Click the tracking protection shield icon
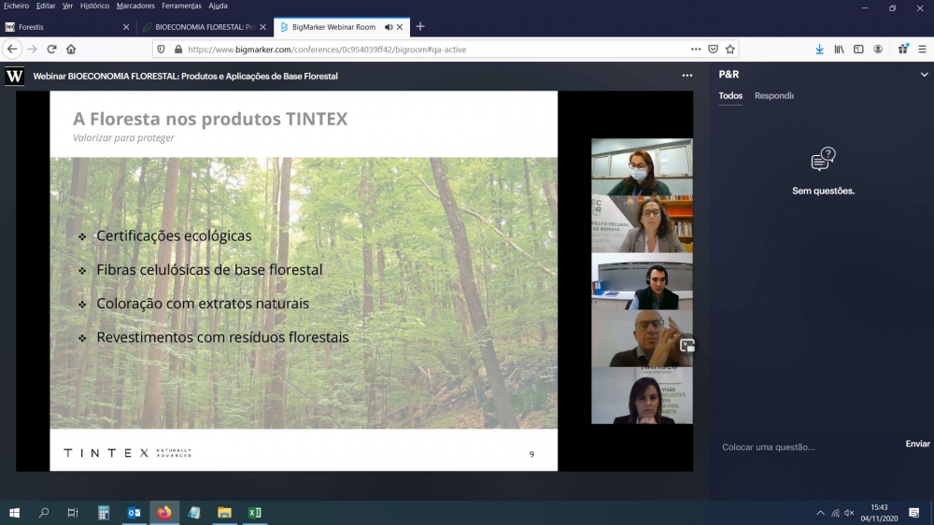Screen dimensions: 934x525 click(161, 50)
